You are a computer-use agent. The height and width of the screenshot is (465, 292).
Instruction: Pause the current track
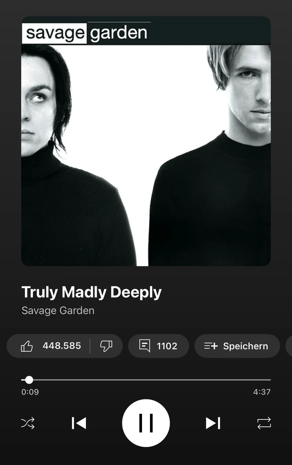146,423
